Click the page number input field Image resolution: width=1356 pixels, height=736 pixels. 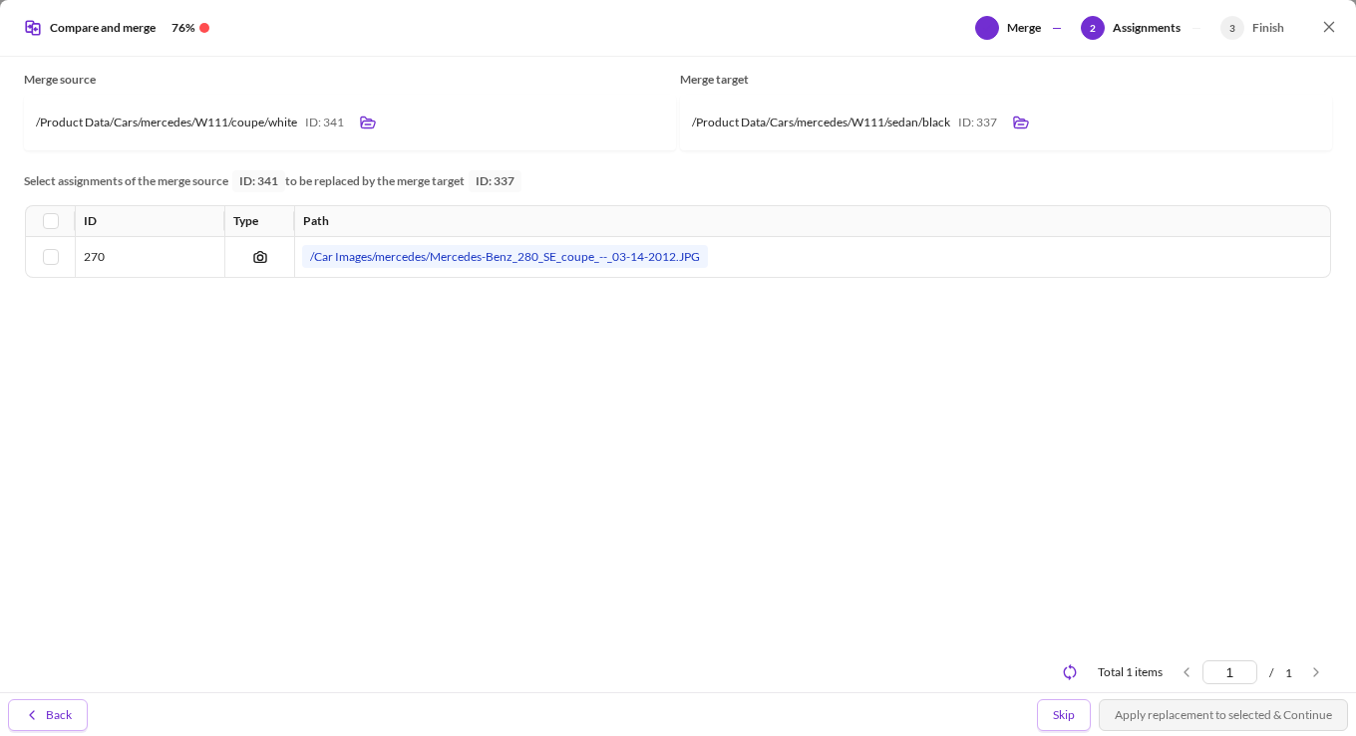pos(1229,672)
